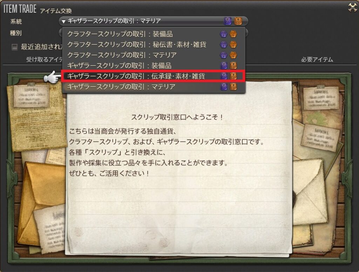The height and width of the screenshot is (272, 359).
Task: Select クラフタースクリップの取引:秘伝書·素材·雑貨 option
Action: 154,45
